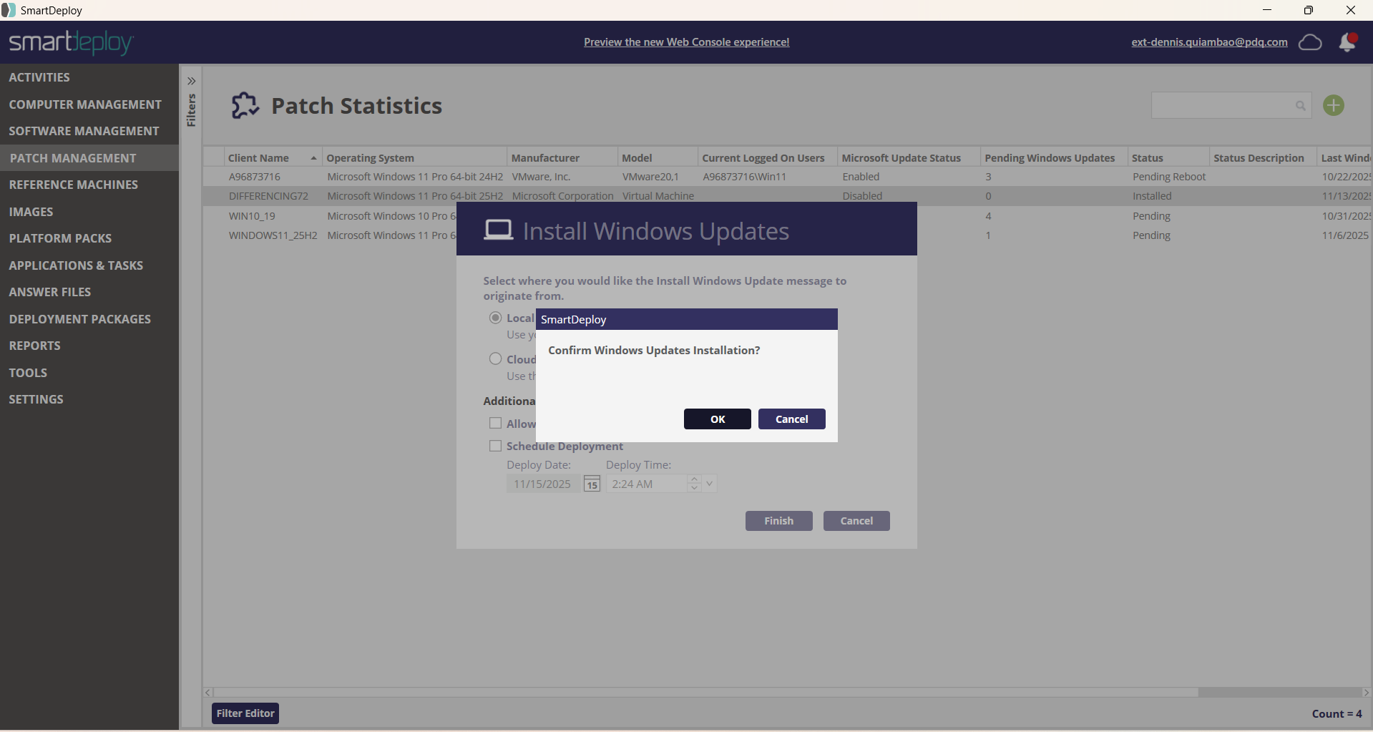Expand the Filters panel chevron
This screenshot has height=732, width=1373.
pos(191,81)
